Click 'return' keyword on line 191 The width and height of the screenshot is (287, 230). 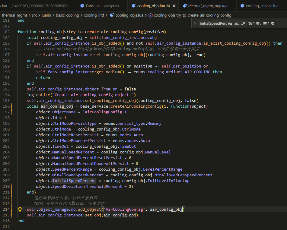coord(43,78)
